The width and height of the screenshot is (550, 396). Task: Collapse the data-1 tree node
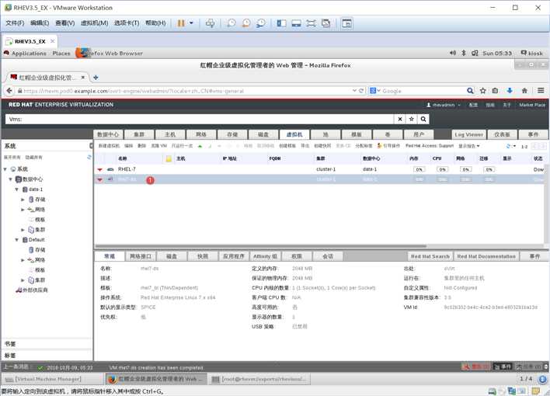[17, 189]
